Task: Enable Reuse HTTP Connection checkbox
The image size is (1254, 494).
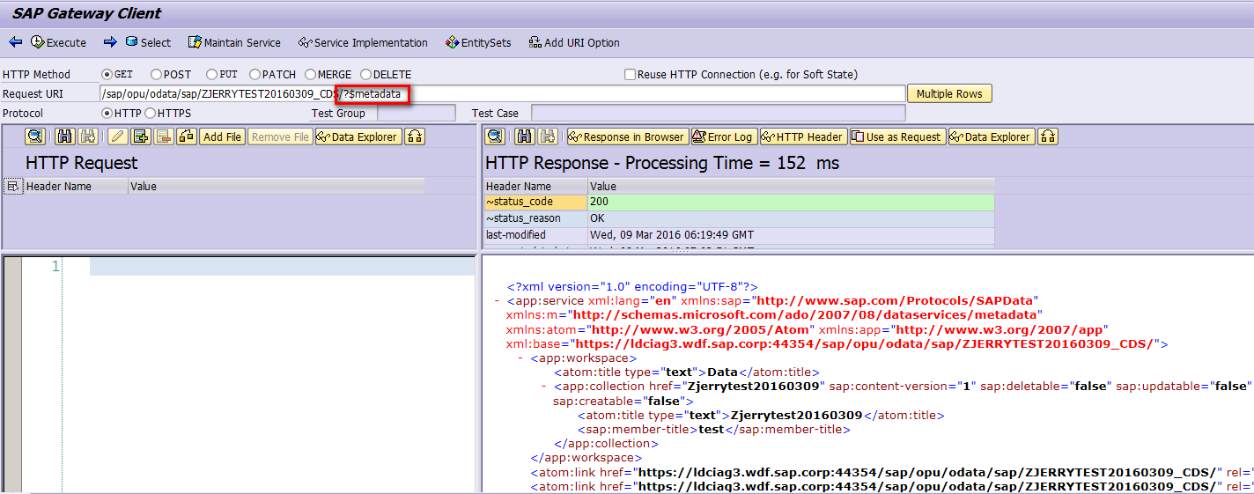Action: coord(630,75)
